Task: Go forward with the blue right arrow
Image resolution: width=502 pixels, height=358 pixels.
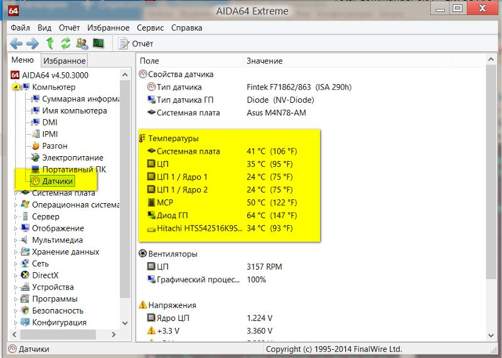Action: [x=33, y=43]
